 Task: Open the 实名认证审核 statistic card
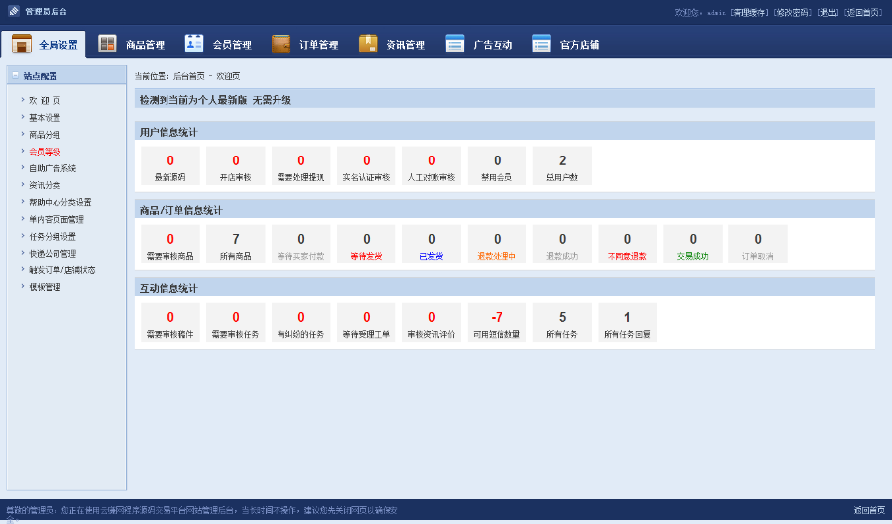[367, 165]
